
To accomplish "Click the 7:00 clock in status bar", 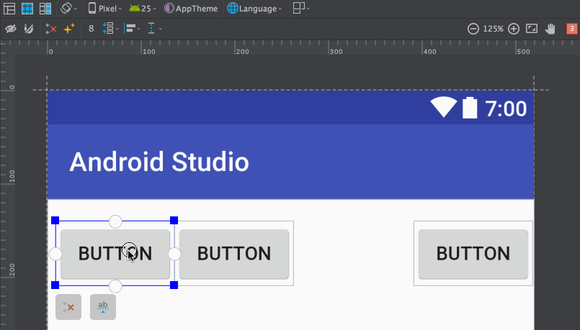I will (x=506, y=109).
